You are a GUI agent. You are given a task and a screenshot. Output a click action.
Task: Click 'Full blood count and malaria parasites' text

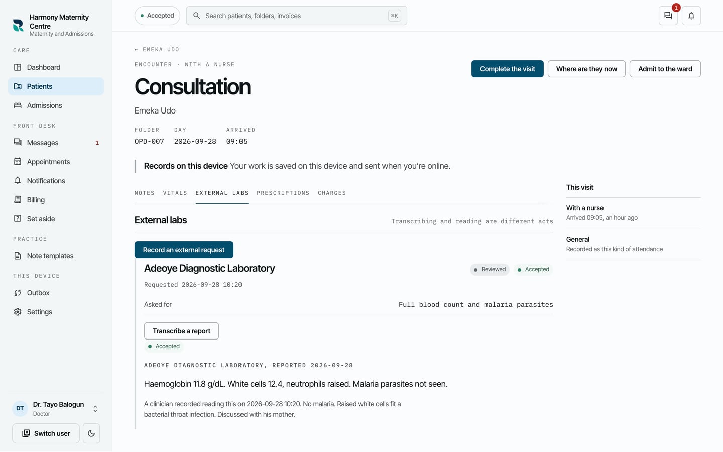tap(476, 305)
